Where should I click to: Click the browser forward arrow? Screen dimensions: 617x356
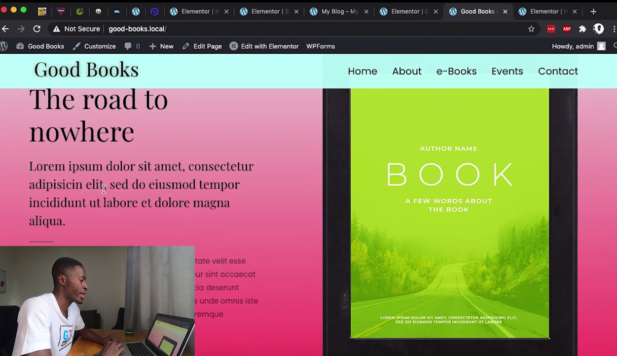pos(21,29)
